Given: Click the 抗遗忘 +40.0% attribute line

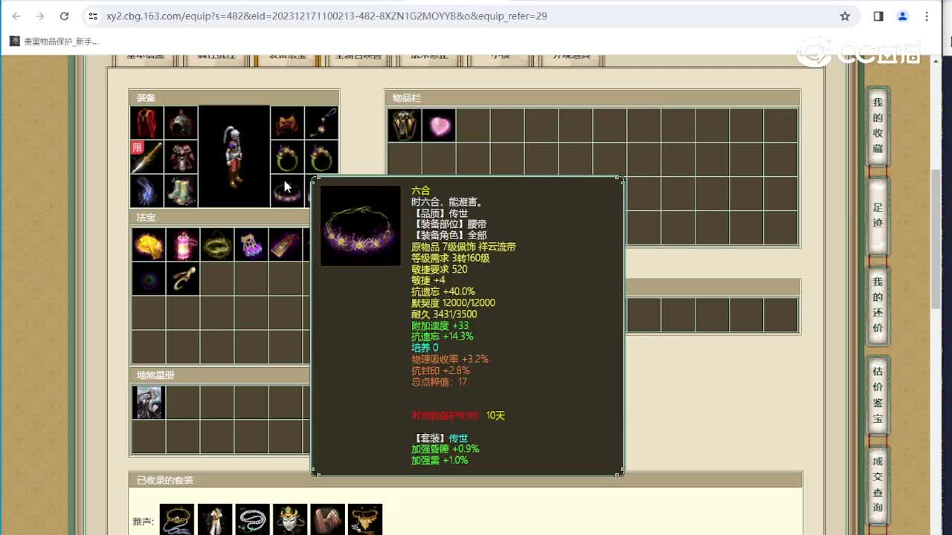Looking at the screenshot, I should click(x=443, y=291).
